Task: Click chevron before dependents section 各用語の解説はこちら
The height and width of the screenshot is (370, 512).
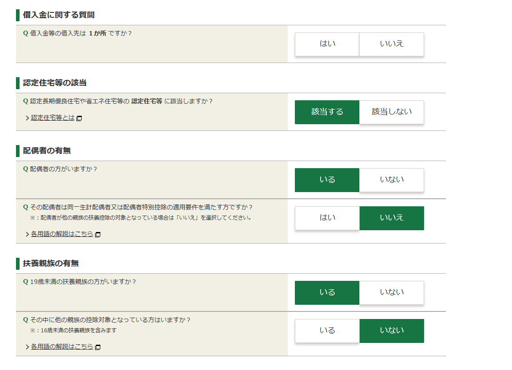Action: (x=28, y=347)
